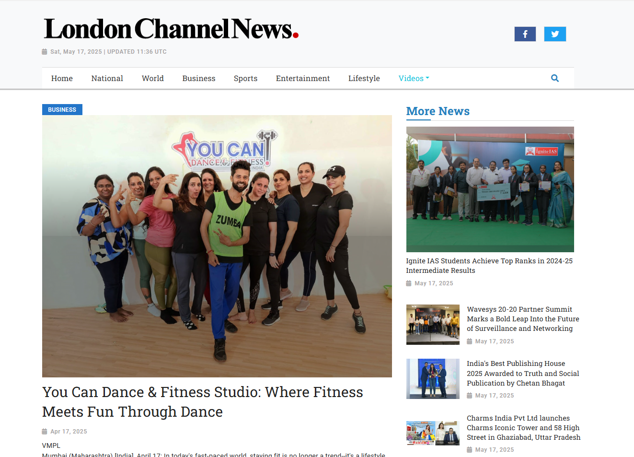Open the Lifestyle section
Screen dimensions: 634x457
coord(364,78)
